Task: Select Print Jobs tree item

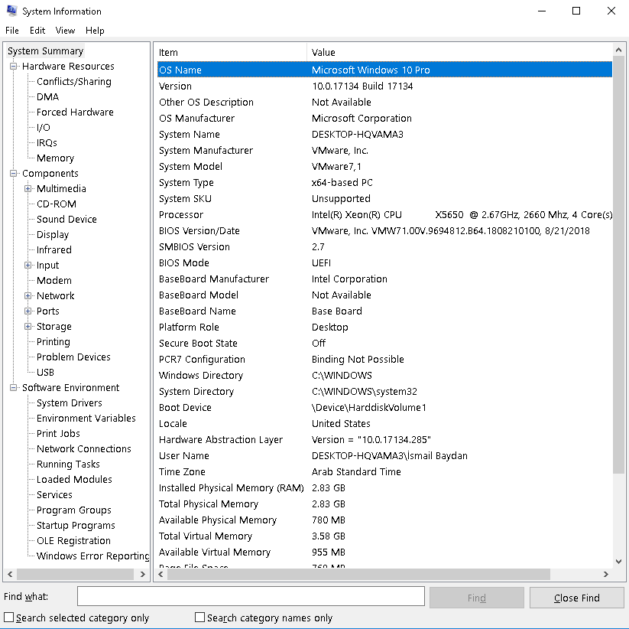Action: pyautogui.click(x=58, y=433)
